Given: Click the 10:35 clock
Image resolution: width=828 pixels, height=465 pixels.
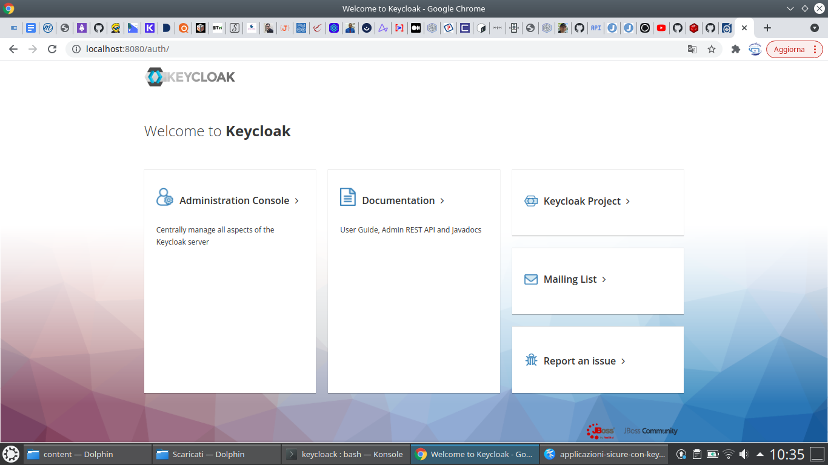Looking at the screenshot, I should [787, 454].
